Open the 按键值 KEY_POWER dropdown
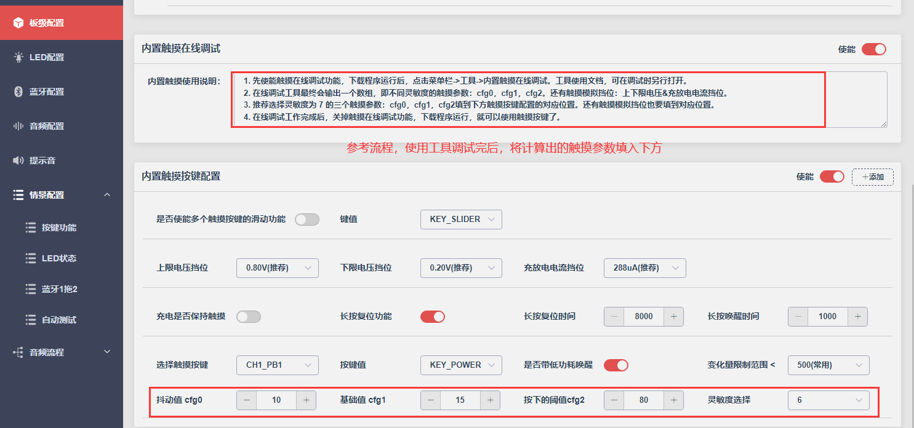Screen dimensions: 914x428 462,365
